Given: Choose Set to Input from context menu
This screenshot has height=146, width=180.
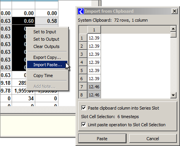Looking at the screenshot, I should tap(47, 32).
